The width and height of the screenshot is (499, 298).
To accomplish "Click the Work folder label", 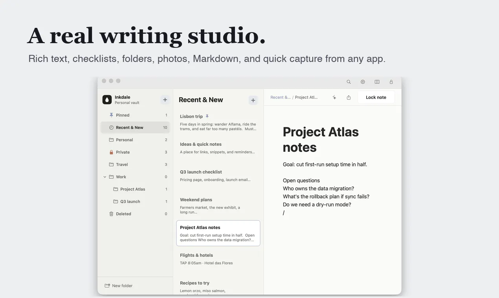I will pyautogui.click(x=121, y=177).
